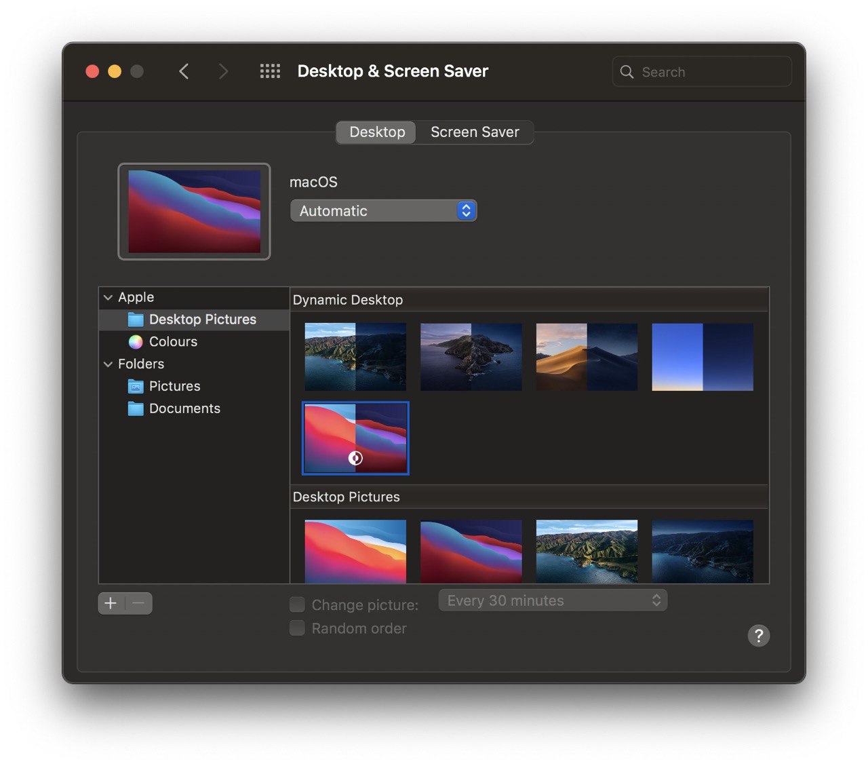Click in the Search field

click(702, 72)
